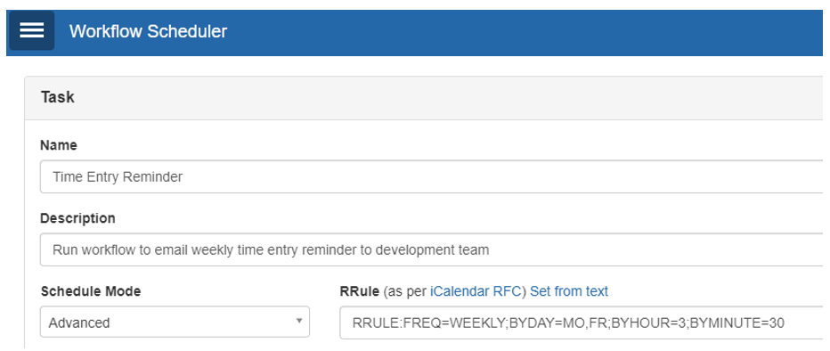Click the arrow beside Advanced
Screen dimensions: 830x351
pyautogui.click(x=299, y=321)
